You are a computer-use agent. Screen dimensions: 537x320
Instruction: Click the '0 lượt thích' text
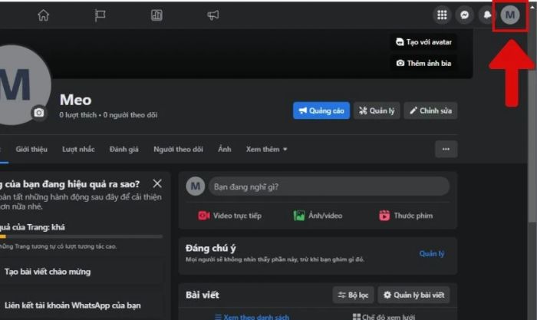coord(77,115)
